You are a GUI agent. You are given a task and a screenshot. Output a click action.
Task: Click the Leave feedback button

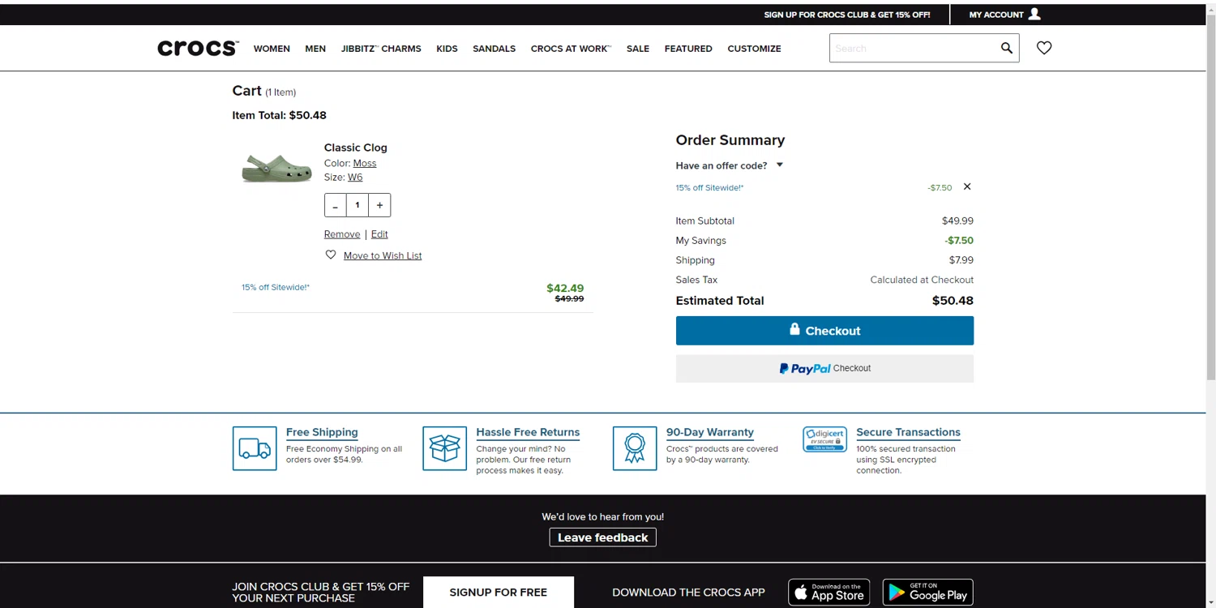[x=602, y=537]
